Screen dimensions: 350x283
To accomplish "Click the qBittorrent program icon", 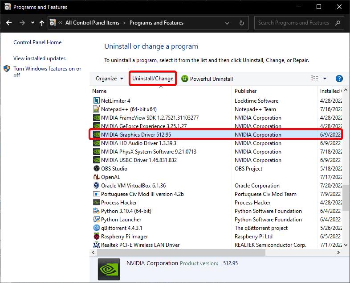I will (x=97, y=228).
